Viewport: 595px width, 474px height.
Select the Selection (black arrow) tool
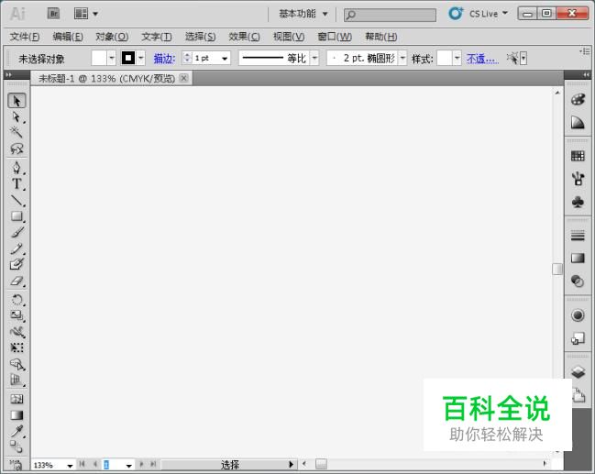17,101
